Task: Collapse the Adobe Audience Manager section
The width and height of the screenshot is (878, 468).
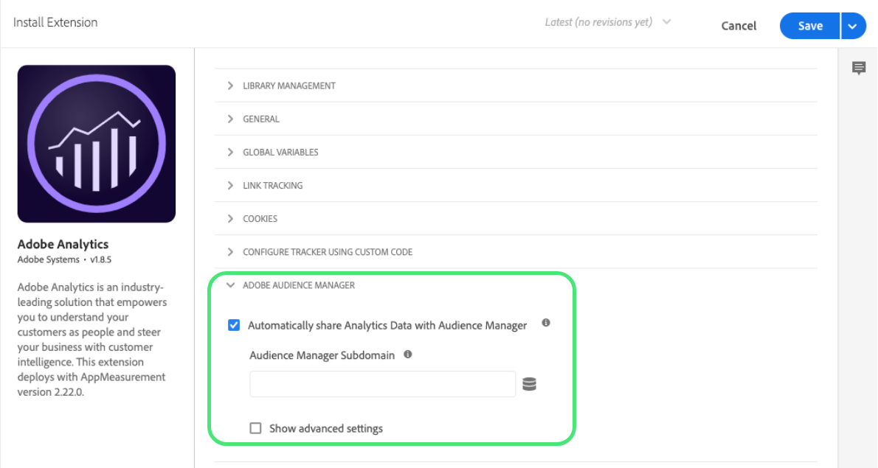Action: click(291, 285)
